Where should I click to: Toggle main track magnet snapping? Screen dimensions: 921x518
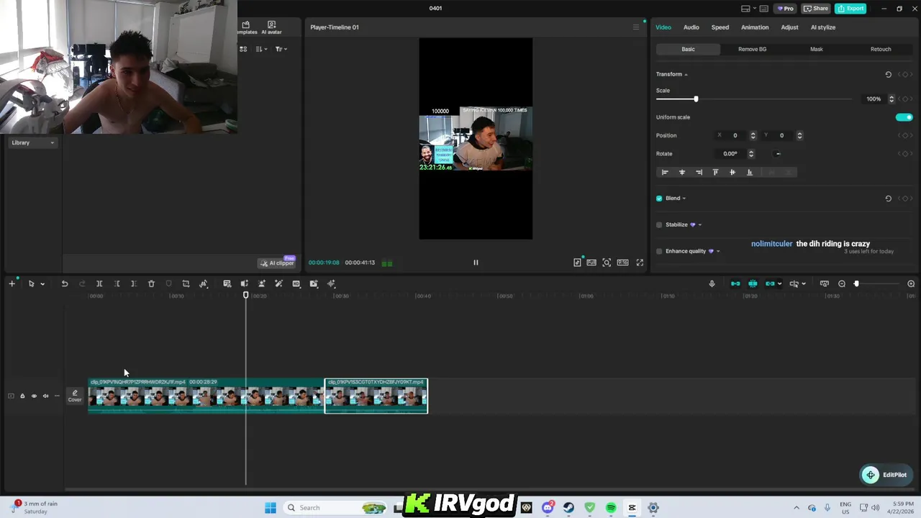point(735,284)
